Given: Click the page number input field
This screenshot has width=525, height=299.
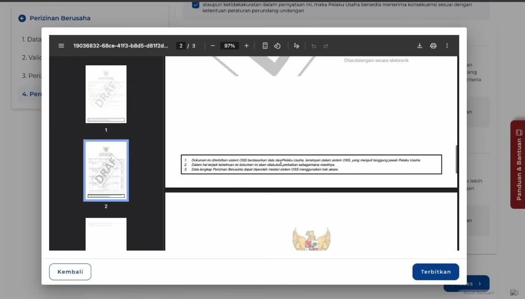Looking at the screenshot, I should (x=181, y=46).
